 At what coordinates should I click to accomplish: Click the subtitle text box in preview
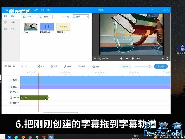tap(131, 34)
